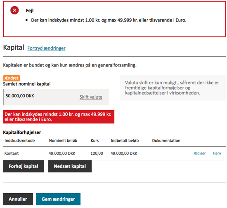Cancel with the Annuller button
The width and height of the screenshot is (227, 208).
[18, 199]
